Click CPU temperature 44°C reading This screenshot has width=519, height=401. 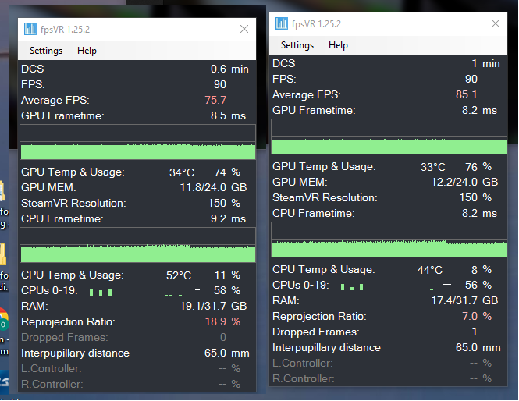coord(430,270)
